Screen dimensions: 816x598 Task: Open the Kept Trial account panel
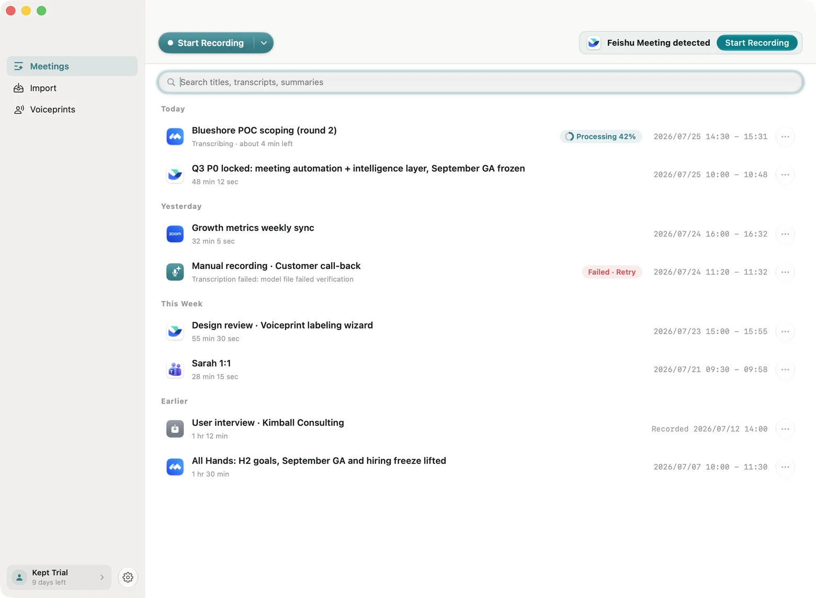pyautogui.click(x=59, y=577)
